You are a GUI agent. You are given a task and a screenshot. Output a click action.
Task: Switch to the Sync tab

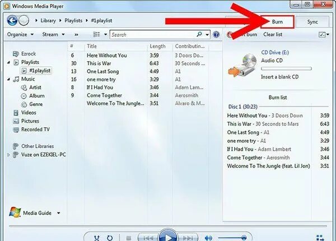pos(312,22)
